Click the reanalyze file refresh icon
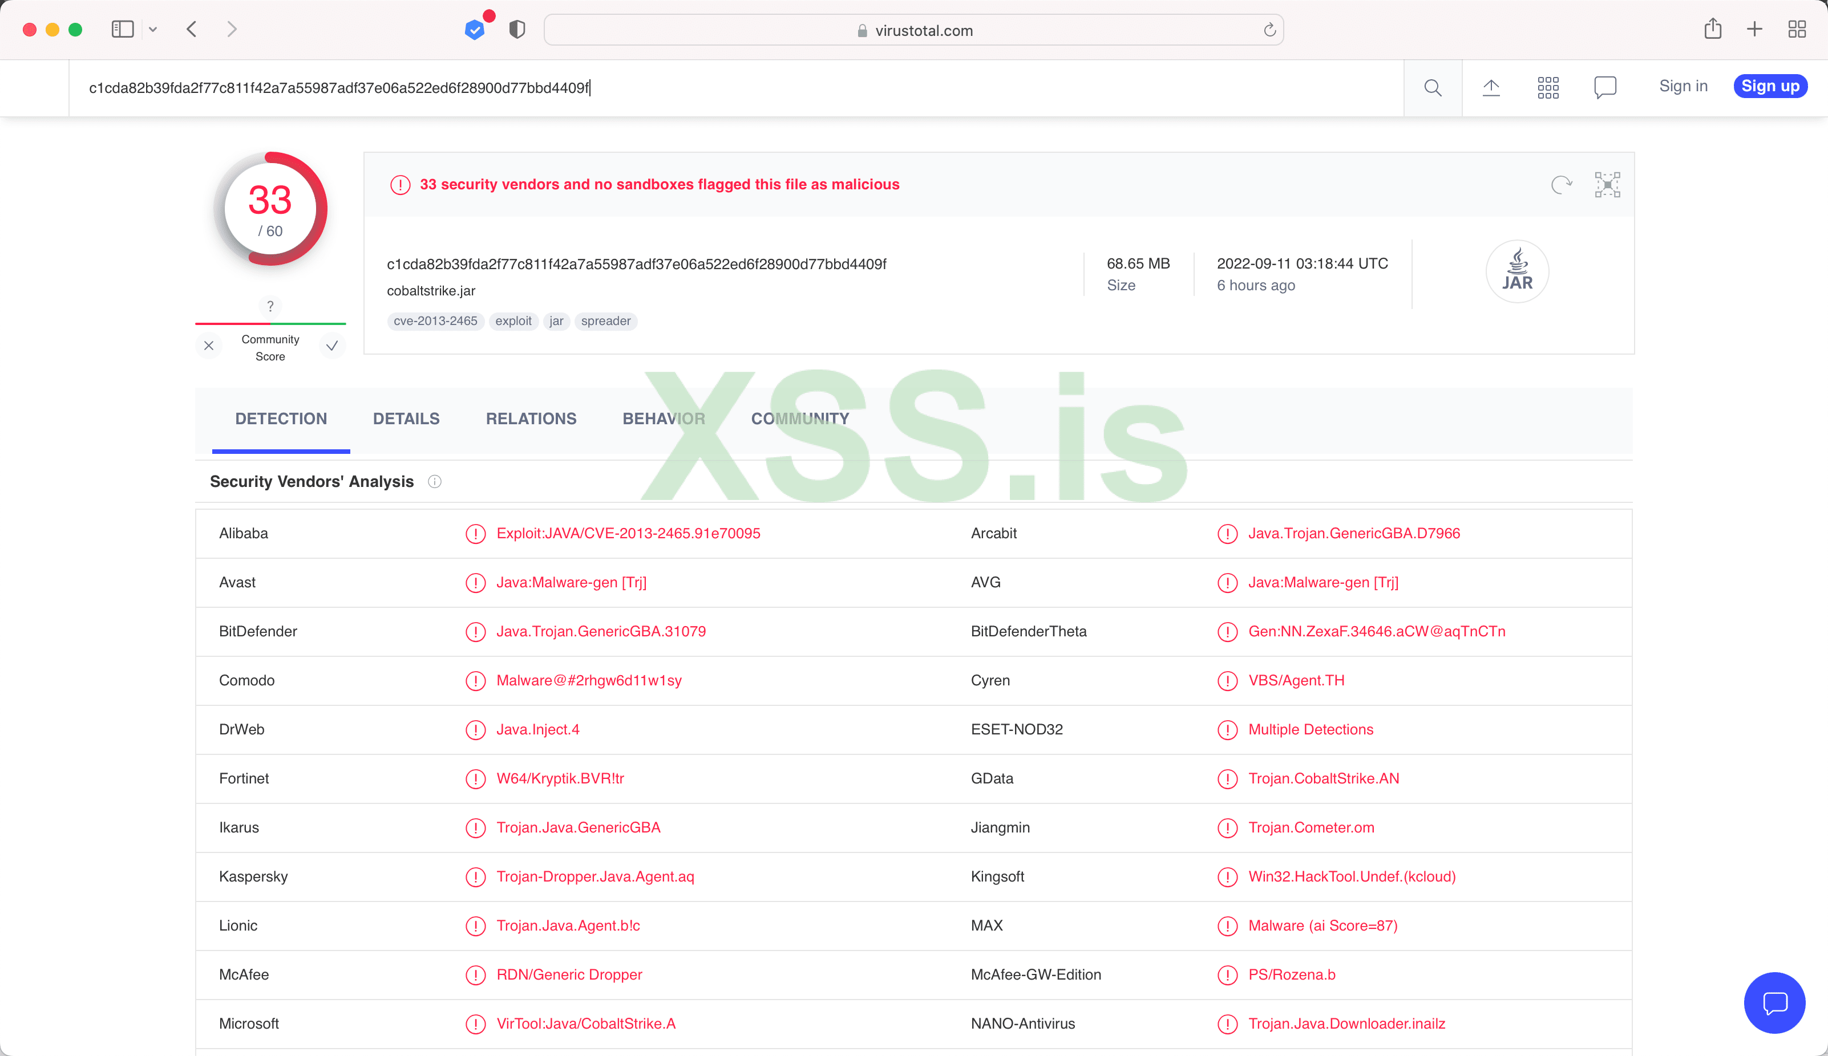This screenshot has width=1828, height=1056. [x=1561, y=185]
